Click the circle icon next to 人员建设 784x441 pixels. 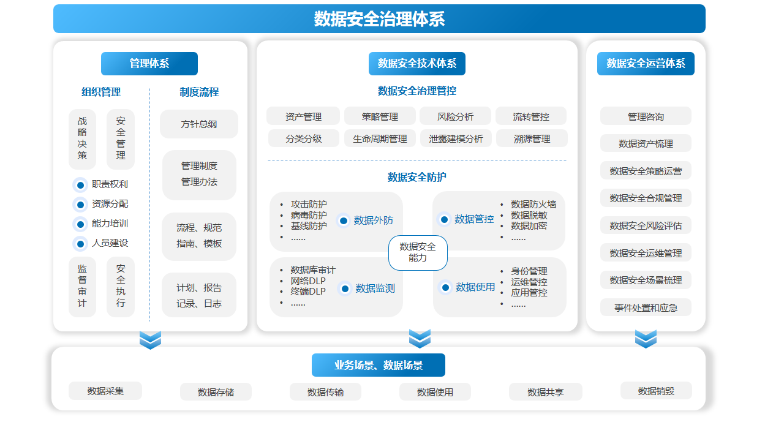coord(80,244)
